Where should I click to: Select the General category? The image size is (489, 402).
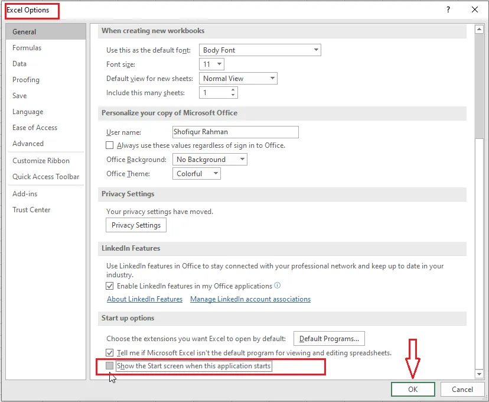[x=45, y=31]
